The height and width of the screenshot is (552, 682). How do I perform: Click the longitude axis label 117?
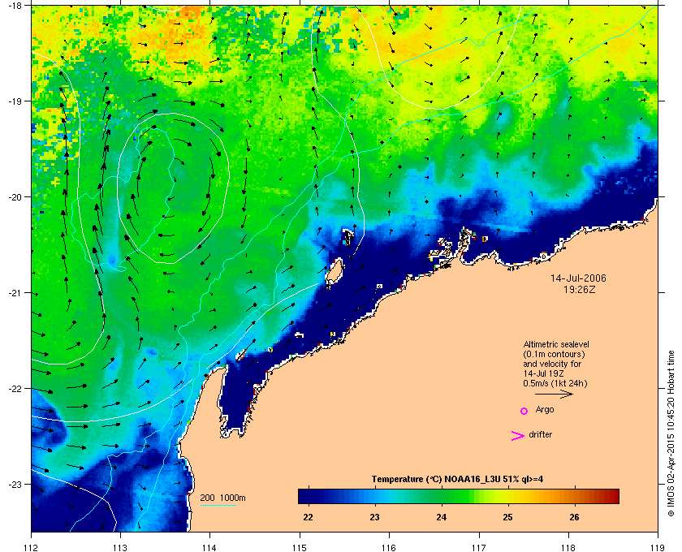(479, 548)
